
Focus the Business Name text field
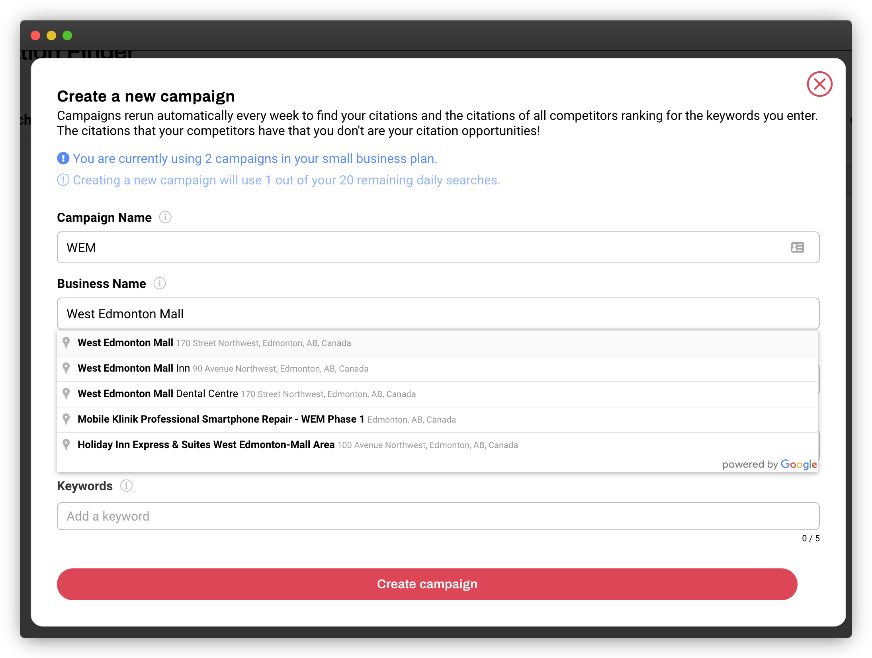[438, 314]
